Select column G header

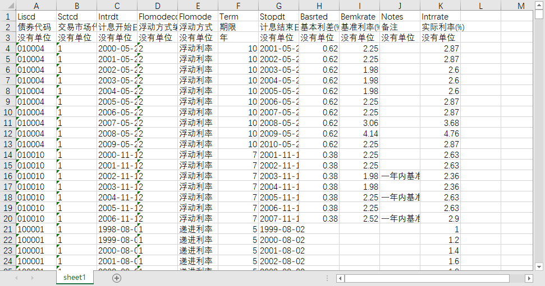click(x=279, y=6)
